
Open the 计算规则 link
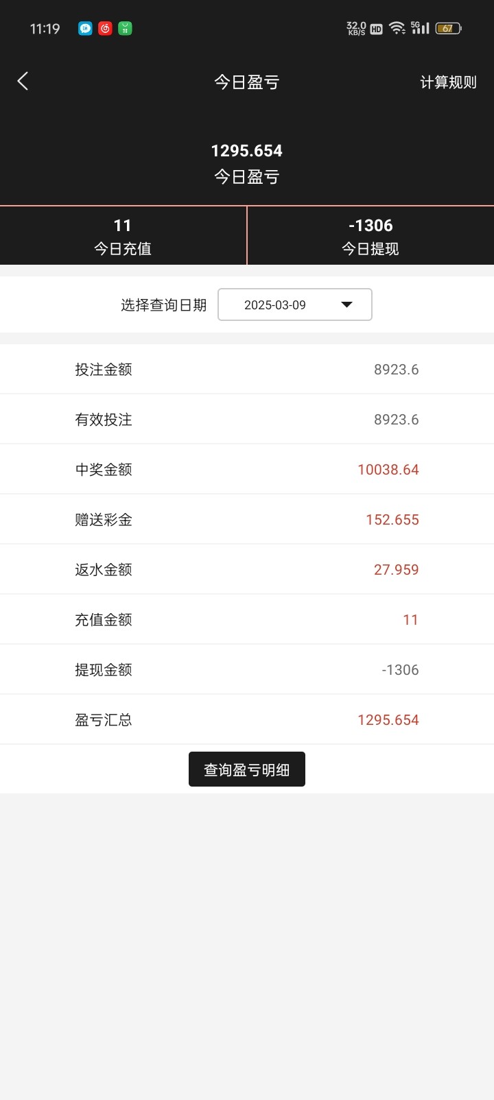(448, 82)
